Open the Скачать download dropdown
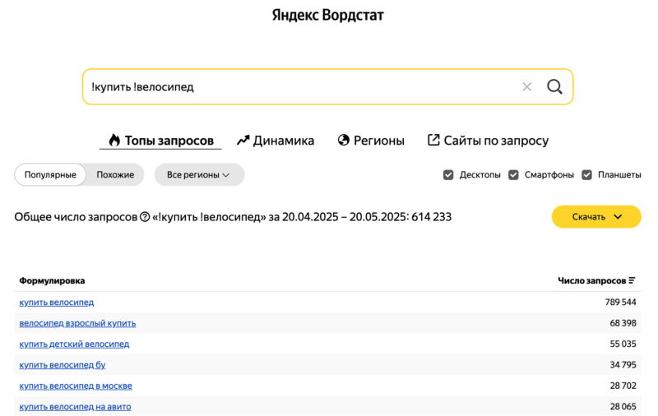The image size is (658, 416). [596, 217]
